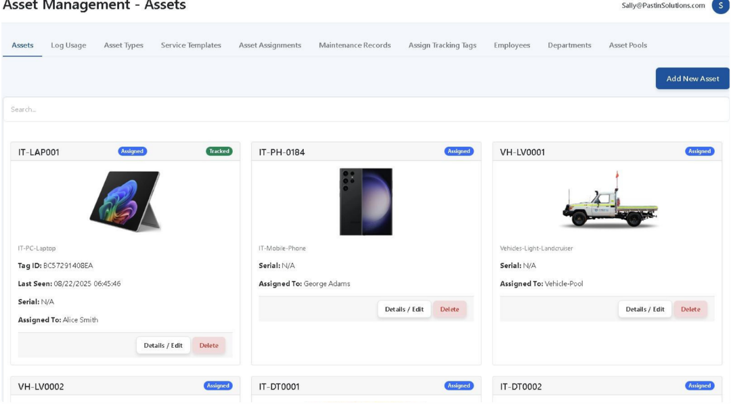Click the Assigned badge on VH-LV0002
The image size is (731, 404).
point(218,385)
